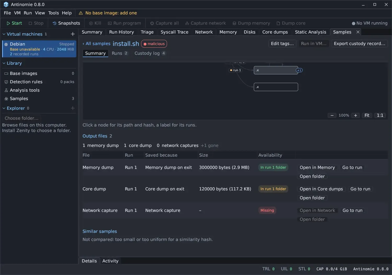
Task: Select the lower .x graph node
Action: click(x=276, y=87)
